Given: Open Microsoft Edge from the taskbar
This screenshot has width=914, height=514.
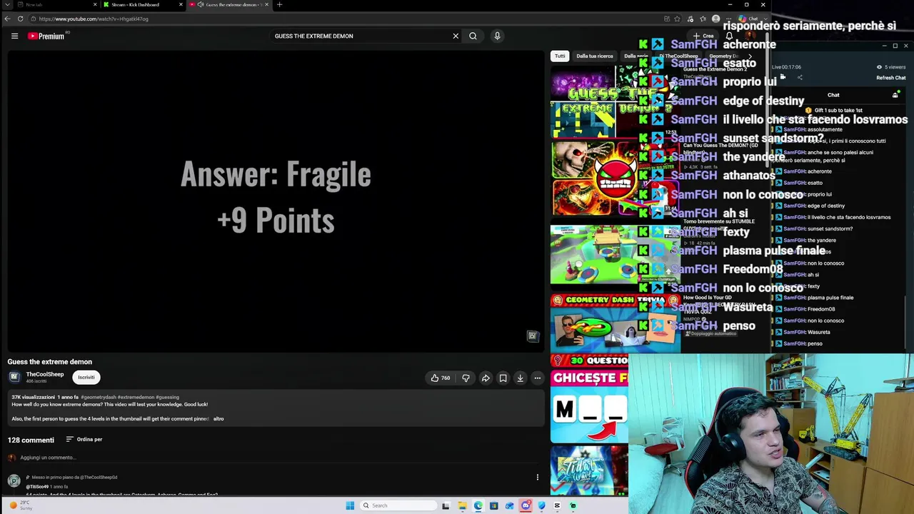Looking at the screenshot, I should [x=478, y=505].
